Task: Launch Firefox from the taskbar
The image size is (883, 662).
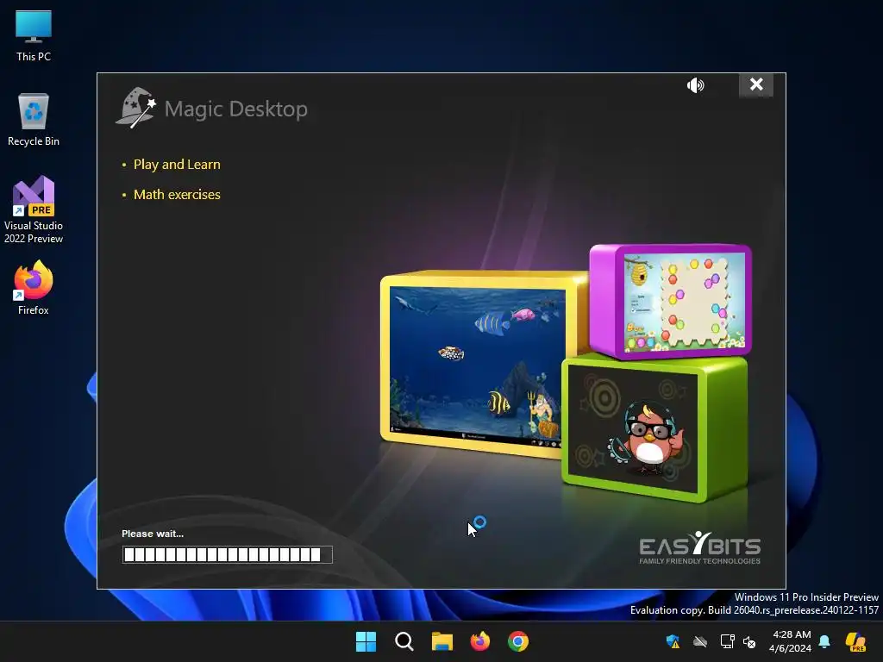Action: click(x=479, y=641)
